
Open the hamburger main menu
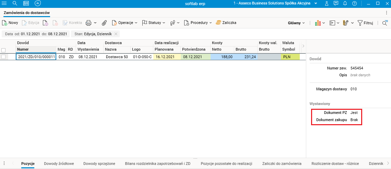pyautogui.click(x=4, y=3)
